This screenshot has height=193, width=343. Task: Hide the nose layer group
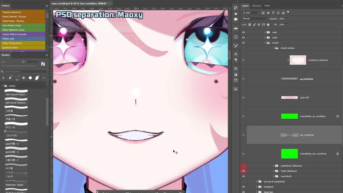(243, 32)
